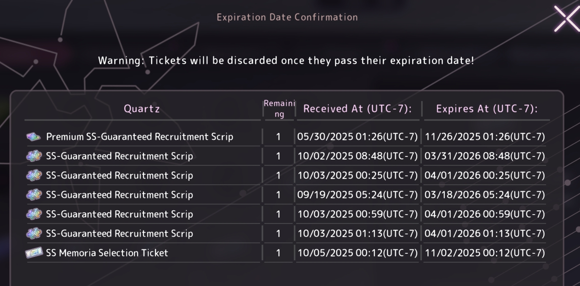Select the SS Memoria Selection Ticket name

point(107,253)
